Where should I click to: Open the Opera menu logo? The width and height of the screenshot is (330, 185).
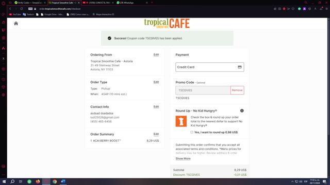(4, 3)
